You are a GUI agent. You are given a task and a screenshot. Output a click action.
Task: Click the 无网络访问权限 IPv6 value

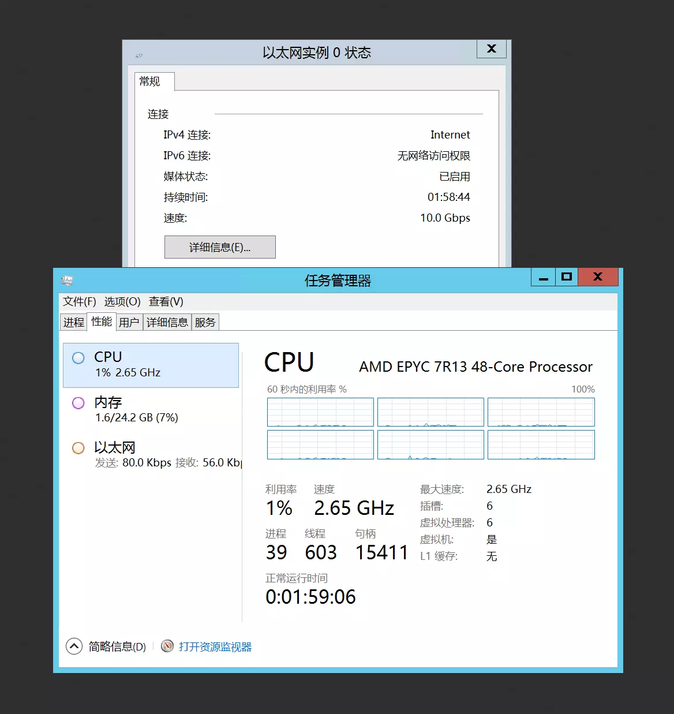(434, 156)
